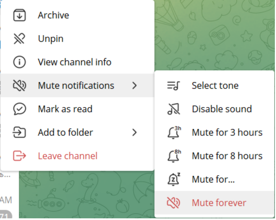
Task: Select Mute forever
Action: point(214,203)
